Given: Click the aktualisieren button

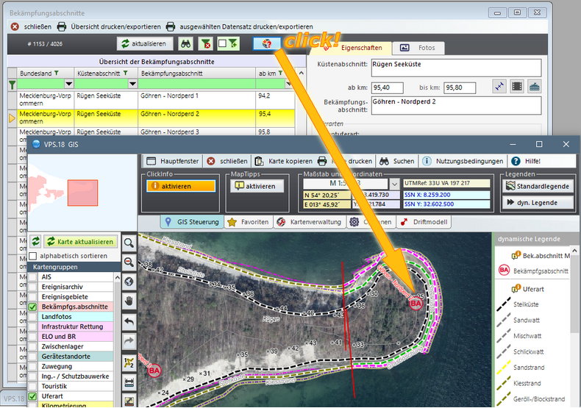Looking at the screenshot, I should (x=145, y=43).
